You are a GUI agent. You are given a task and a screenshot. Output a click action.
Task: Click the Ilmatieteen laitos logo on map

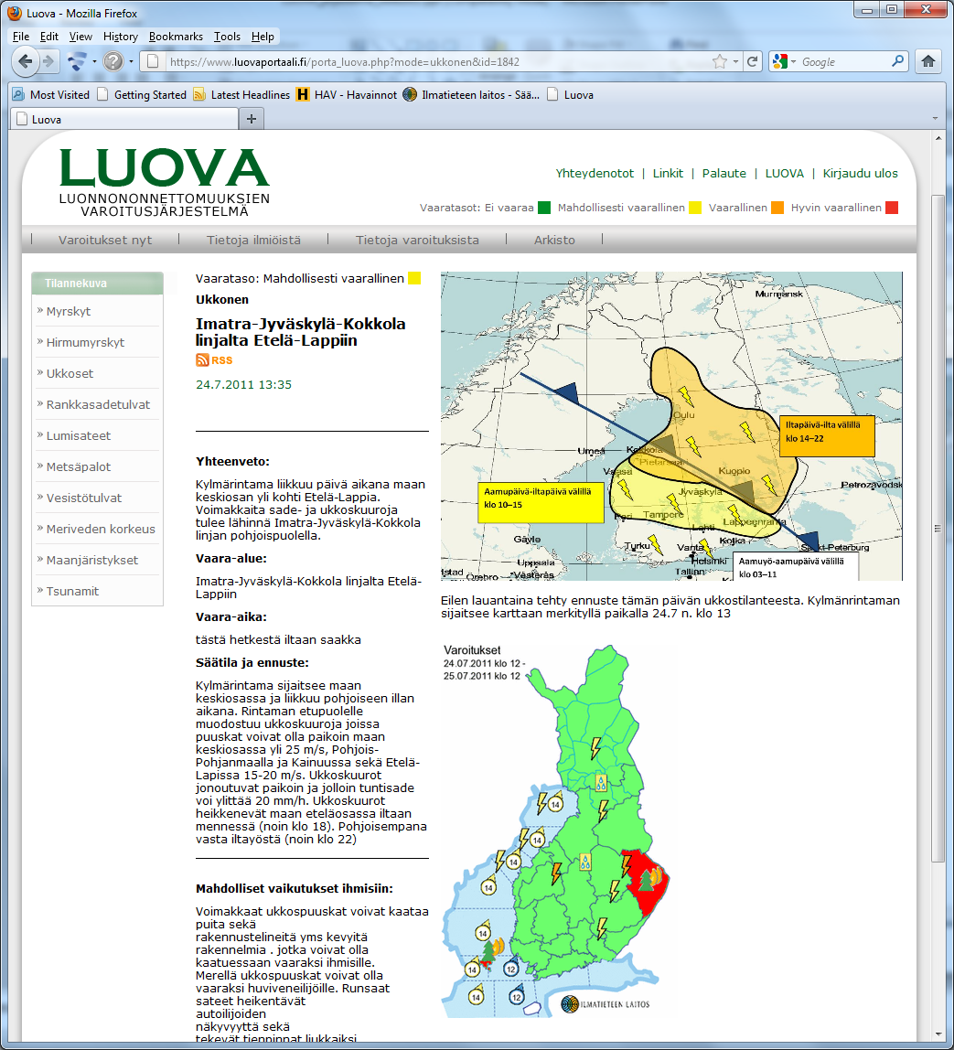tap(606, 1004)
